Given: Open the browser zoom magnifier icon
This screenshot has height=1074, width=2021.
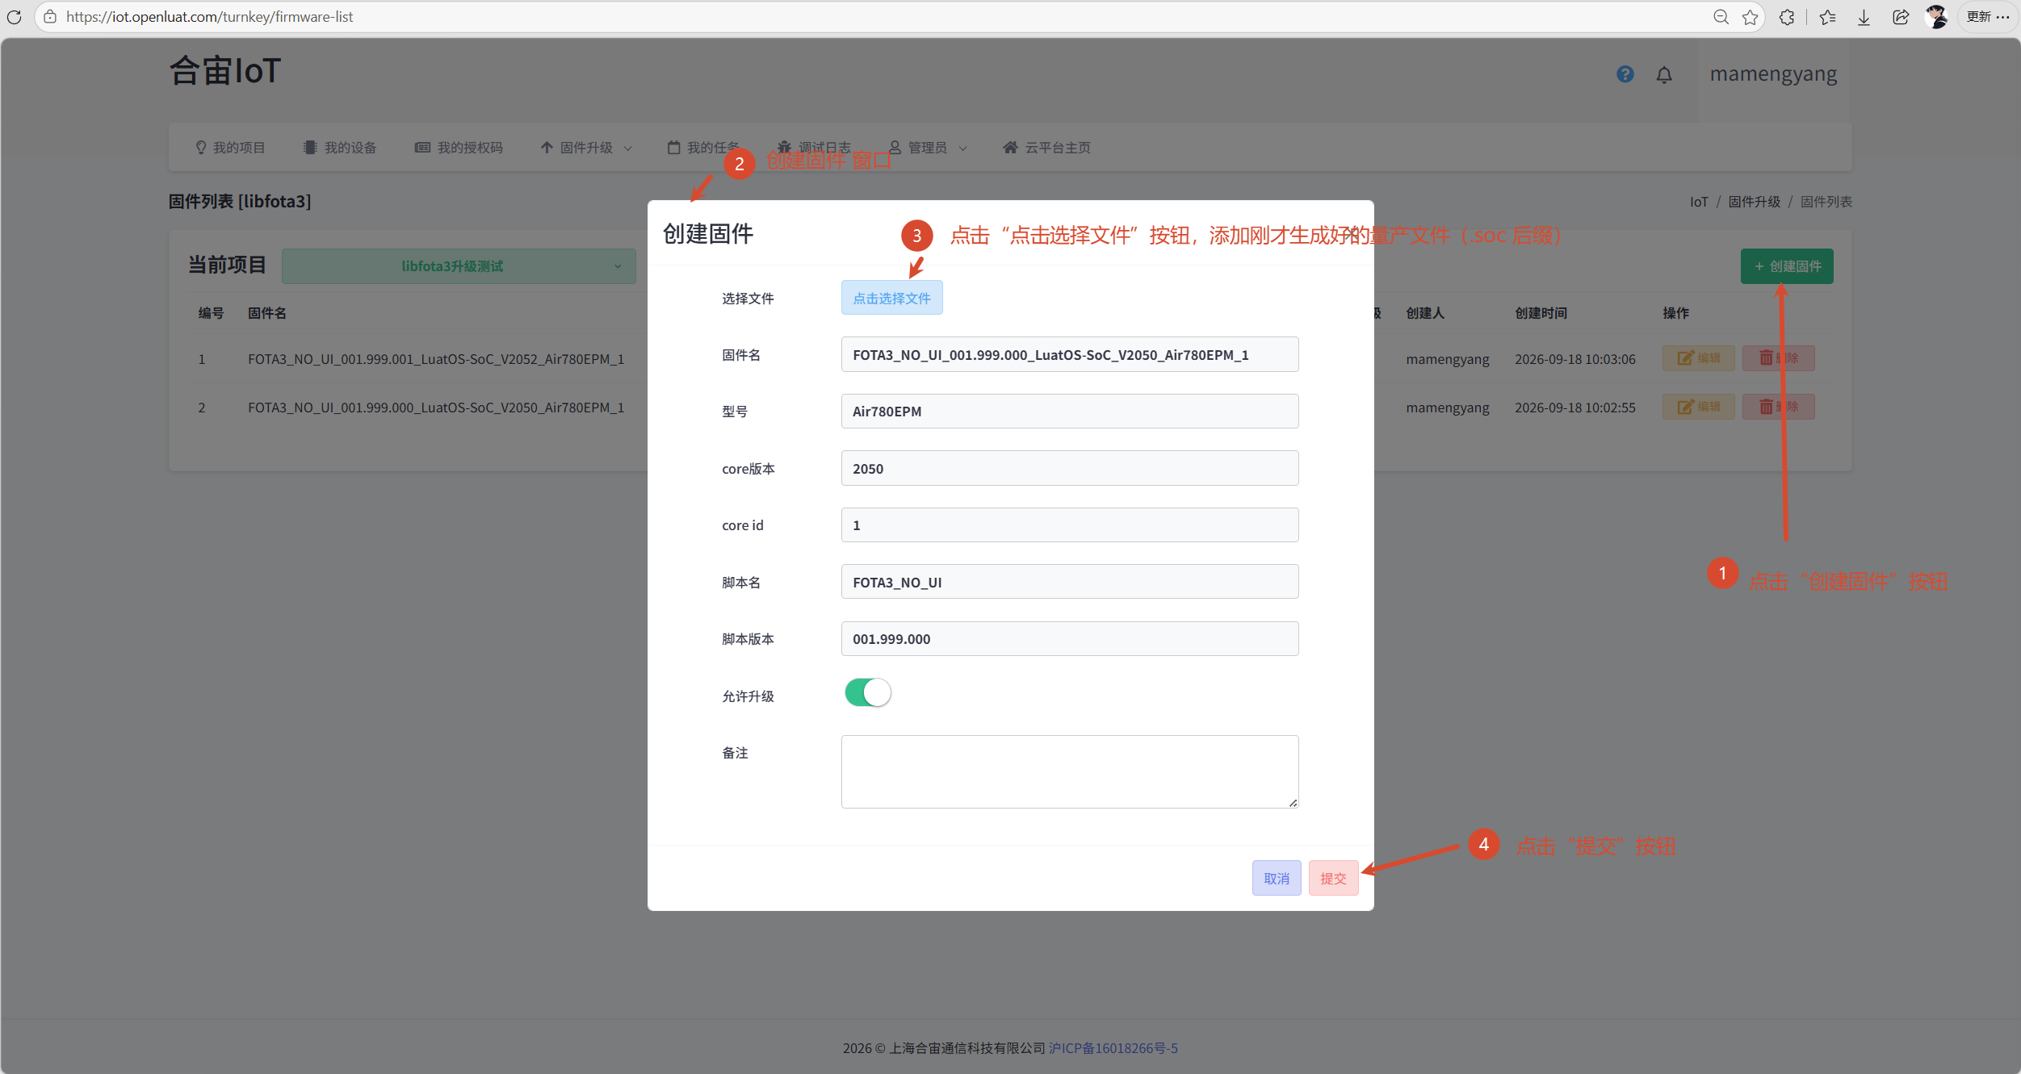Looking at the screenshot, I should pyautogui.click(x=1721, y=17).
